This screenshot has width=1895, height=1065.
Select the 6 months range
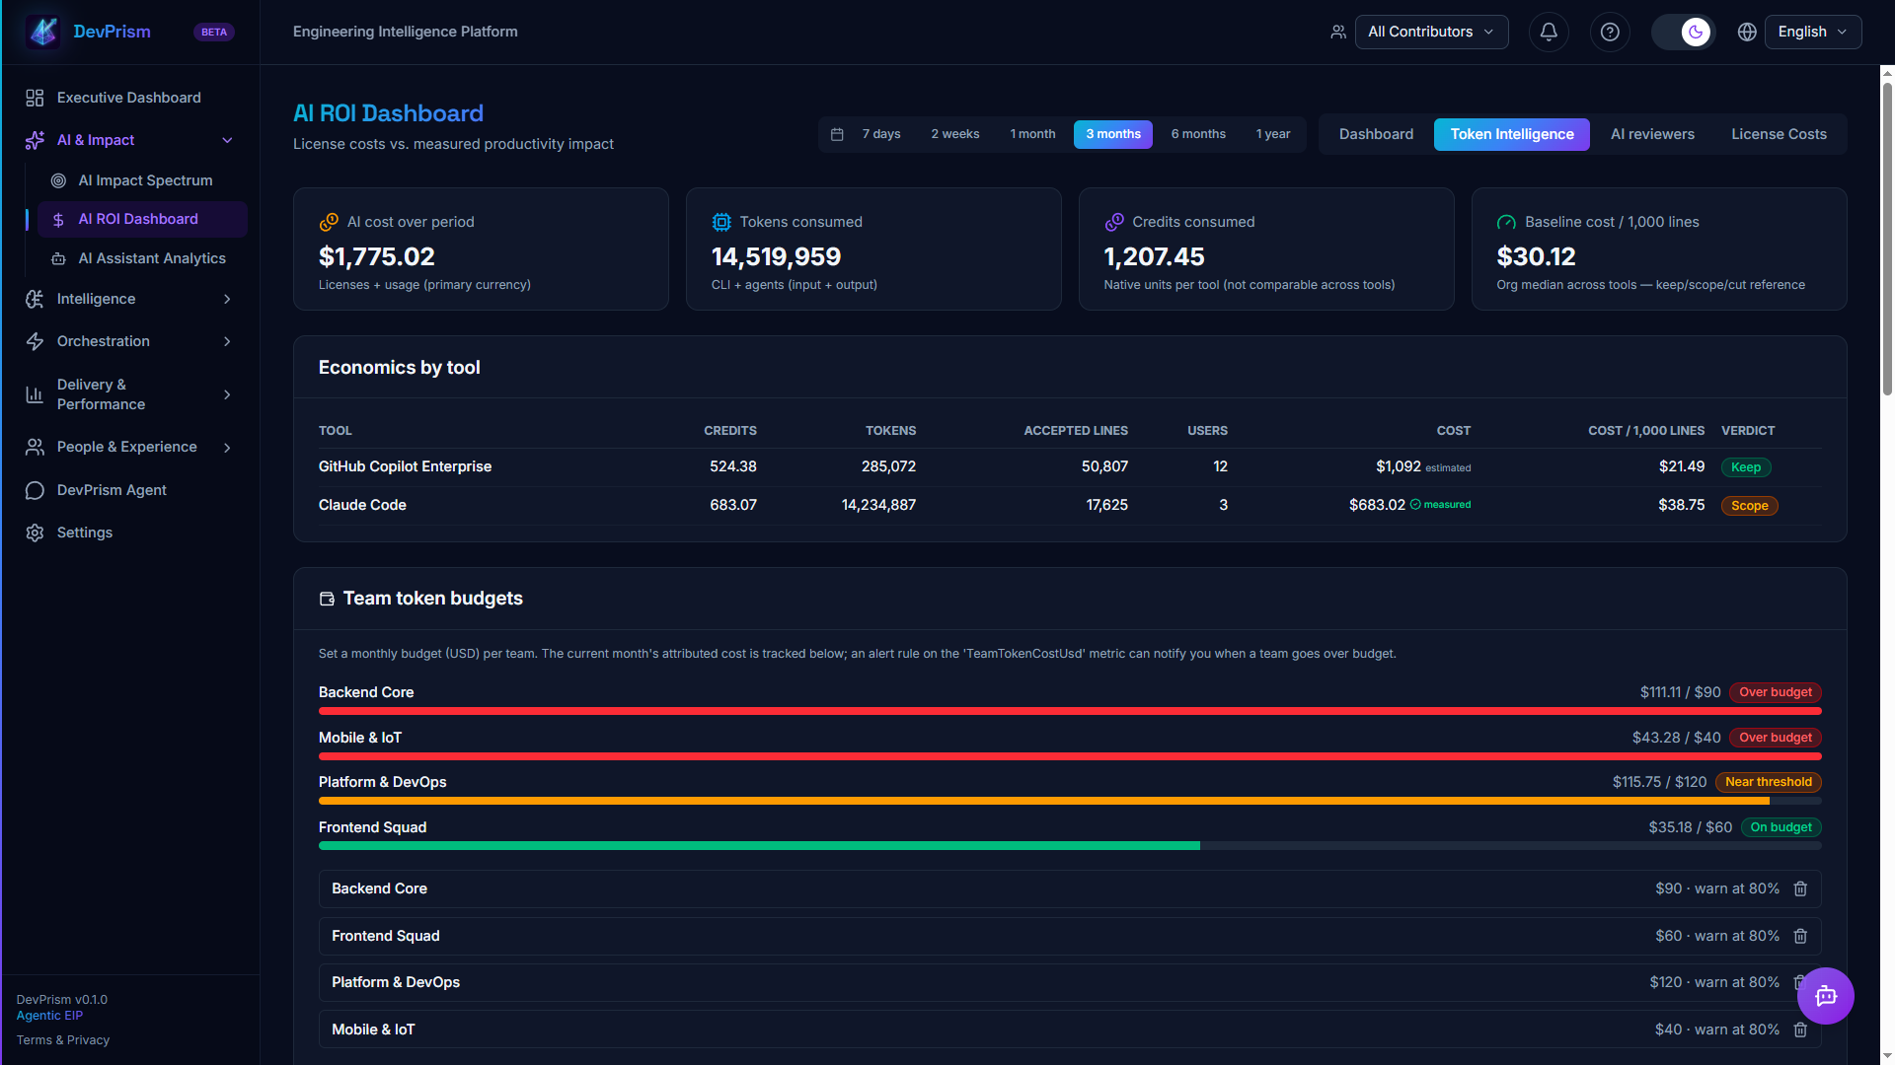click(x=1198, y=134)
